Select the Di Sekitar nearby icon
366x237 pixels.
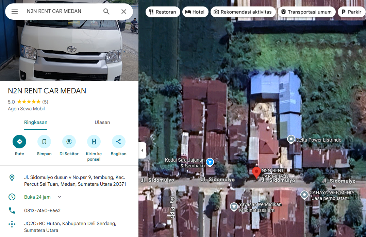point(69,141)
